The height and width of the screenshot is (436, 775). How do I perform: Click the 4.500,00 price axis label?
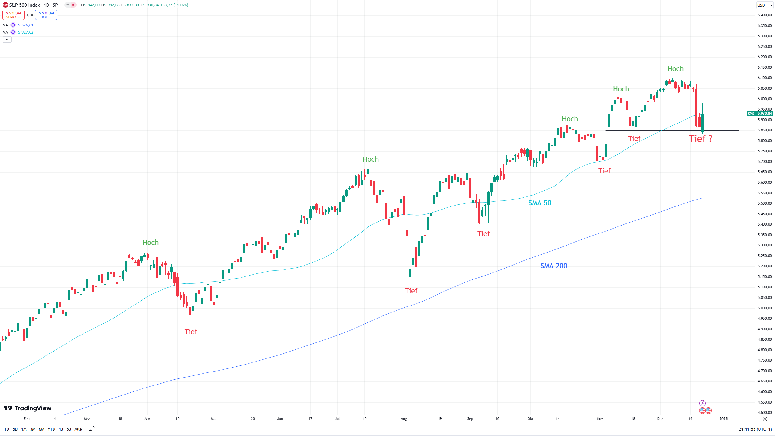pyautogui.click(x=764, y=413)
